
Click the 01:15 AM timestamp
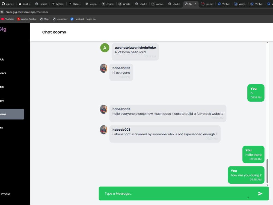point(151,57)
